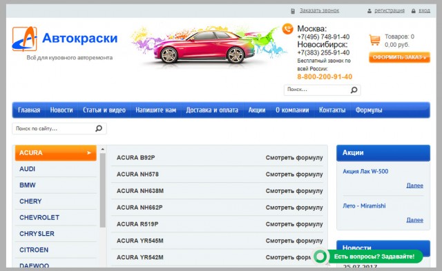The image size is (442, 271).
Task: Click the ACURA NH638M color code text
Action: (140, 191)
